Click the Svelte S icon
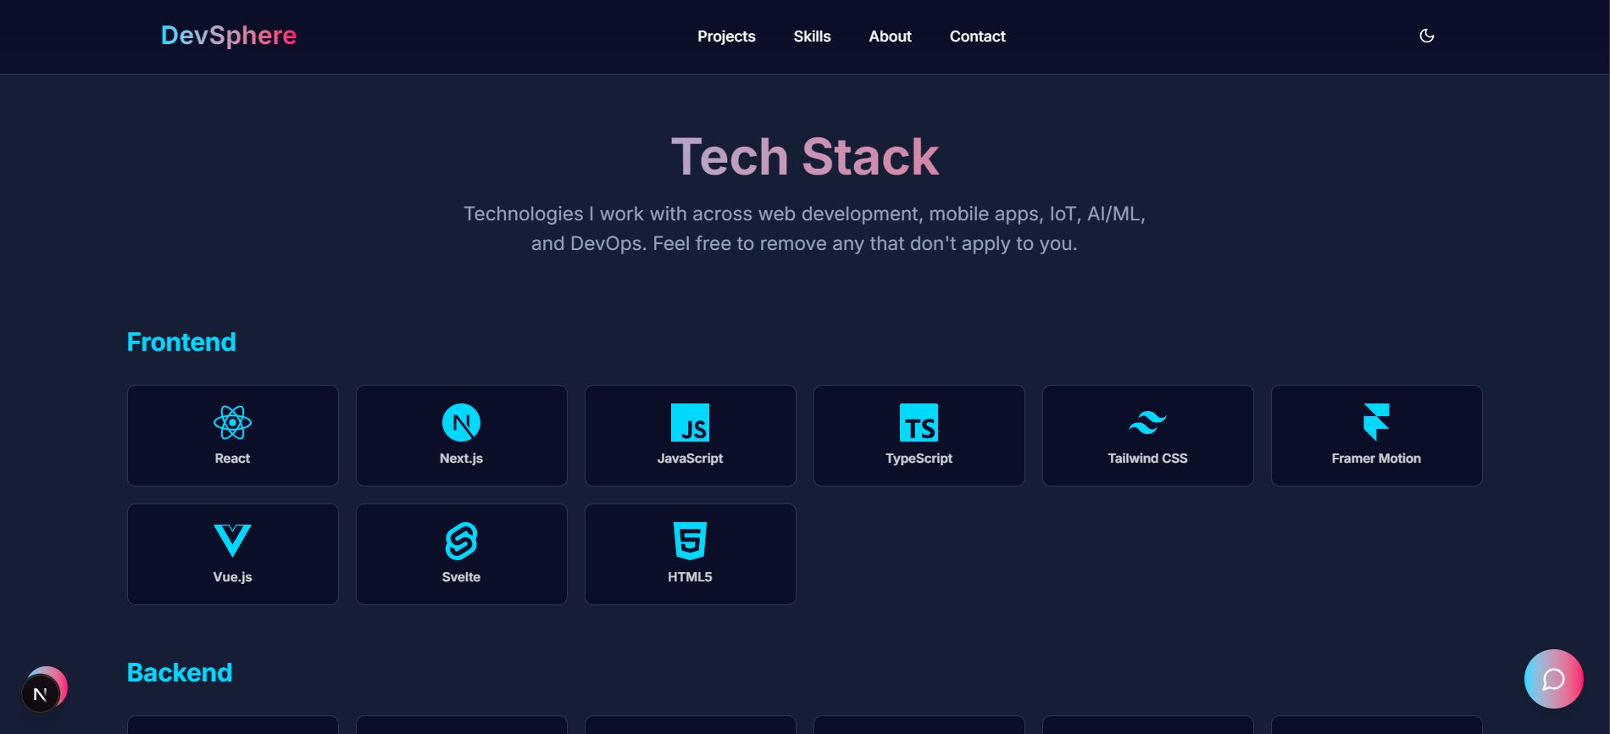 click(461, 541)
